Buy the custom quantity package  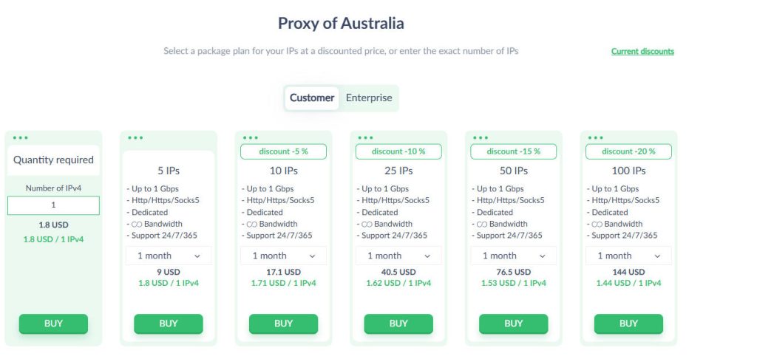coord(53,324)
